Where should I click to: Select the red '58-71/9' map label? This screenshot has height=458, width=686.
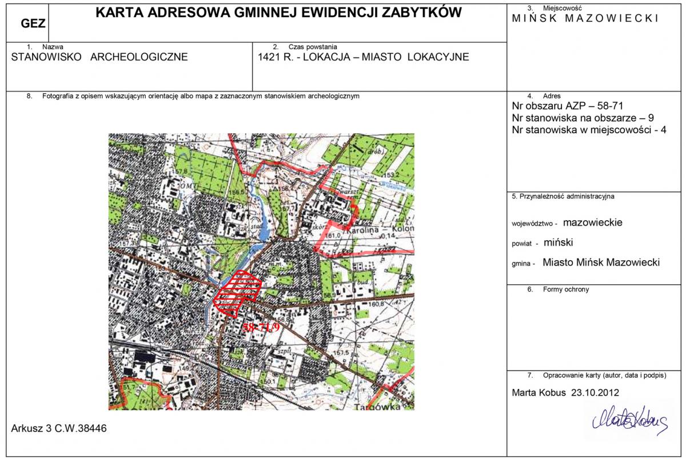click(261, 328)
